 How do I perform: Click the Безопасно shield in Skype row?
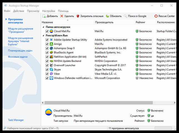(x=137, y=70)
